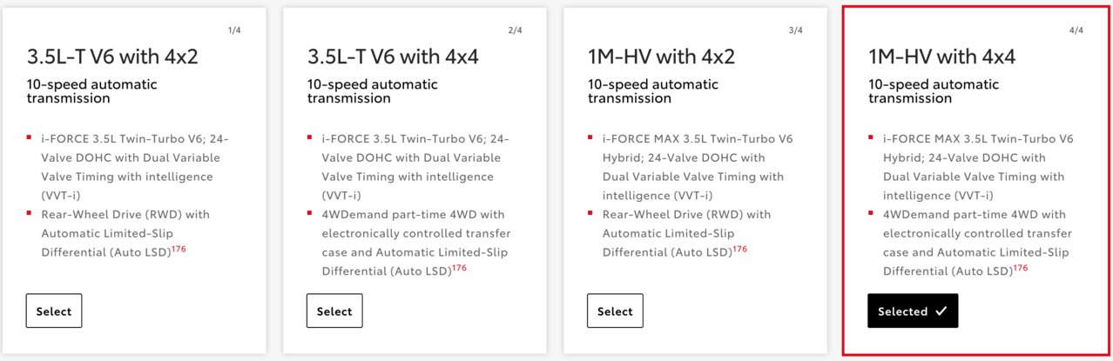Click the 2/4 card counter
The height and width of the screenshot is (361, 1113).
click(x=515, y=30)
